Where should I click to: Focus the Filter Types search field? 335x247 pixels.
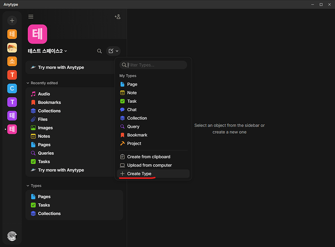coord(153,65)
